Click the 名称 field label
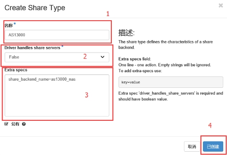The image size is (227, 155). point(8,26)
